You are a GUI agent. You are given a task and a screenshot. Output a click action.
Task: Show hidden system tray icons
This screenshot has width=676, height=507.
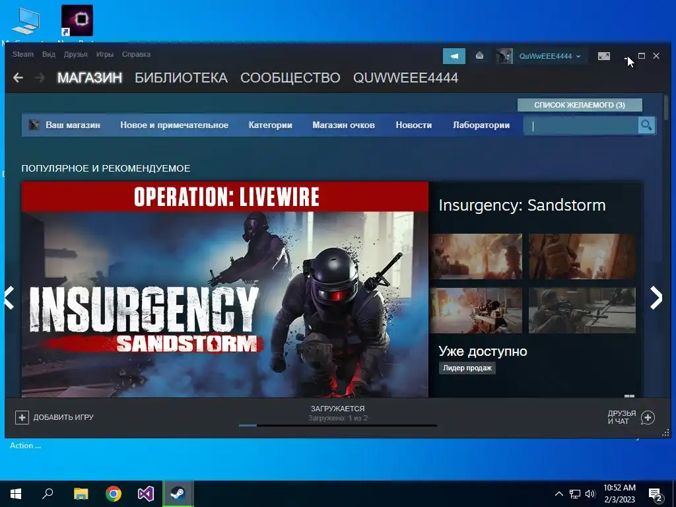(558, 494)
